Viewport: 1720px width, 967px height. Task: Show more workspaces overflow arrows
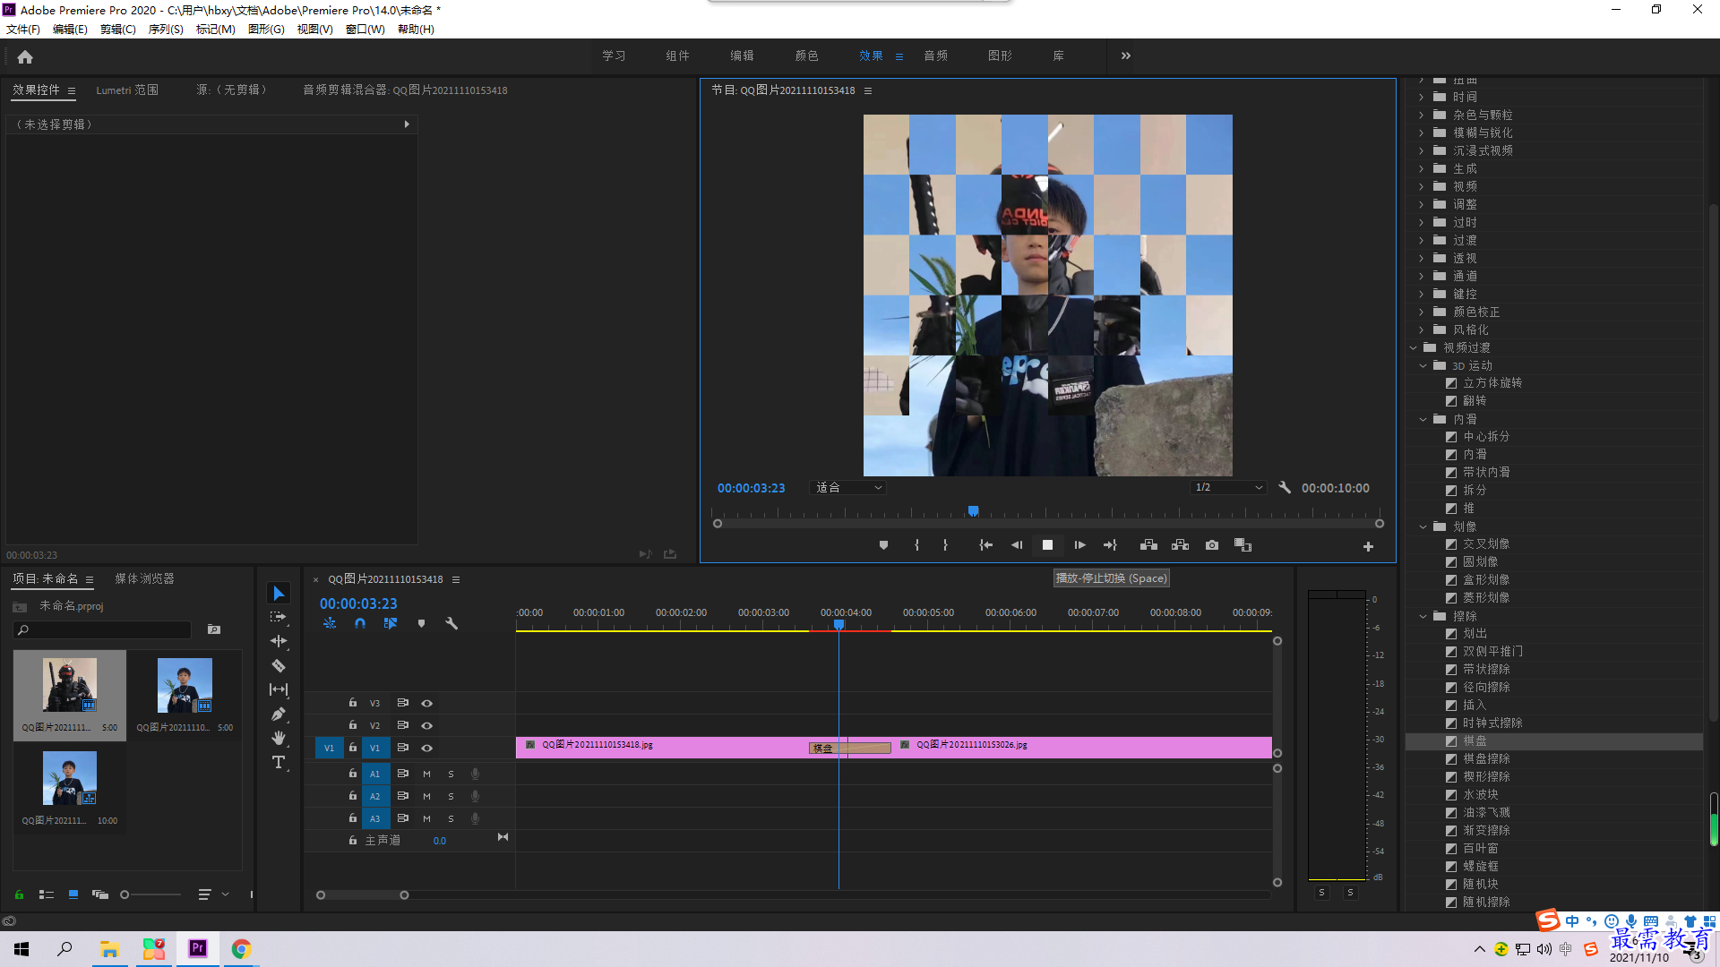click(1126, 56)
